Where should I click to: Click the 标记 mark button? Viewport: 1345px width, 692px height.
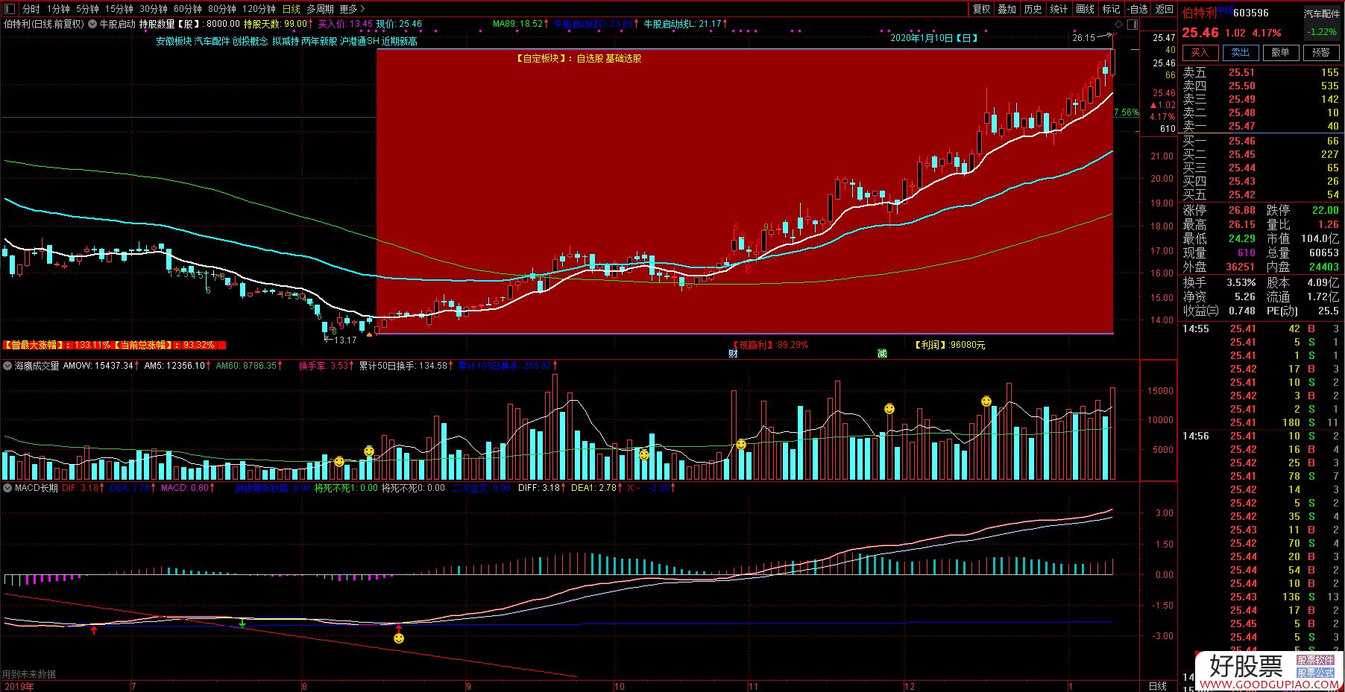pyautogui.click(x=1111, y=9)
